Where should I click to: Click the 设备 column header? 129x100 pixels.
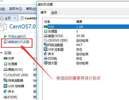pos(58,22)
